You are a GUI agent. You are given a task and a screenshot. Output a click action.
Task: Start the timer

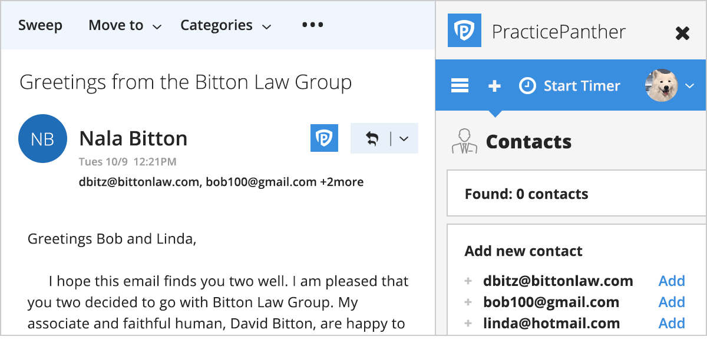(569, 86)
